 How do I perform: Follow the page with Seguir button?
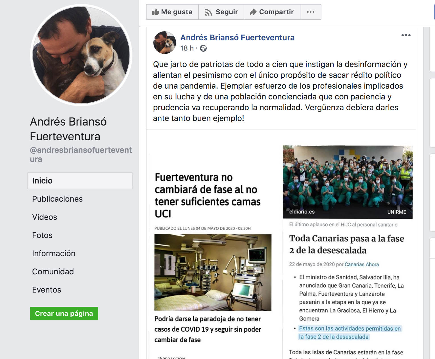coord(221,12)
